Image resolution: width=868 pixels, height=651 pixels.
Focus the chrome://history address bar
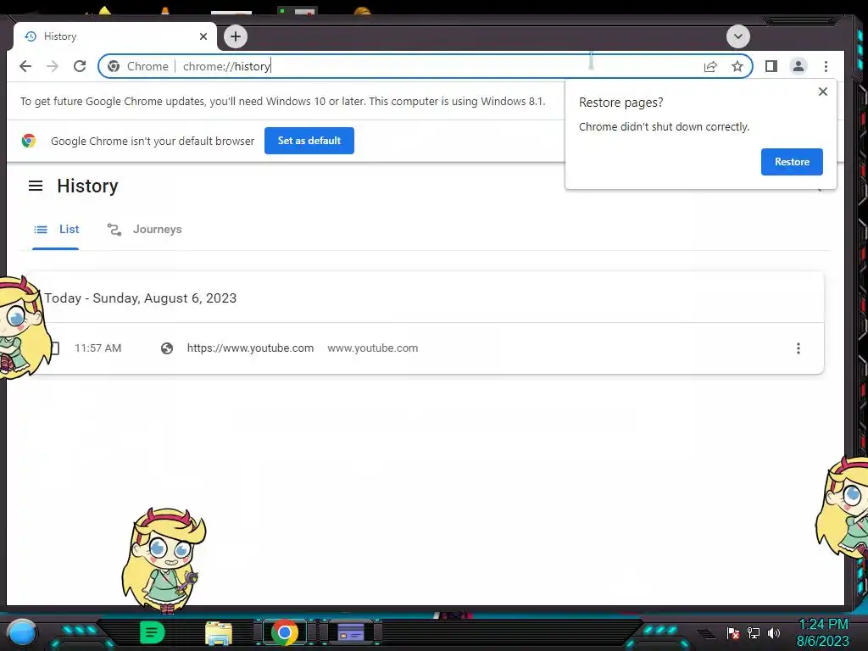426,66
